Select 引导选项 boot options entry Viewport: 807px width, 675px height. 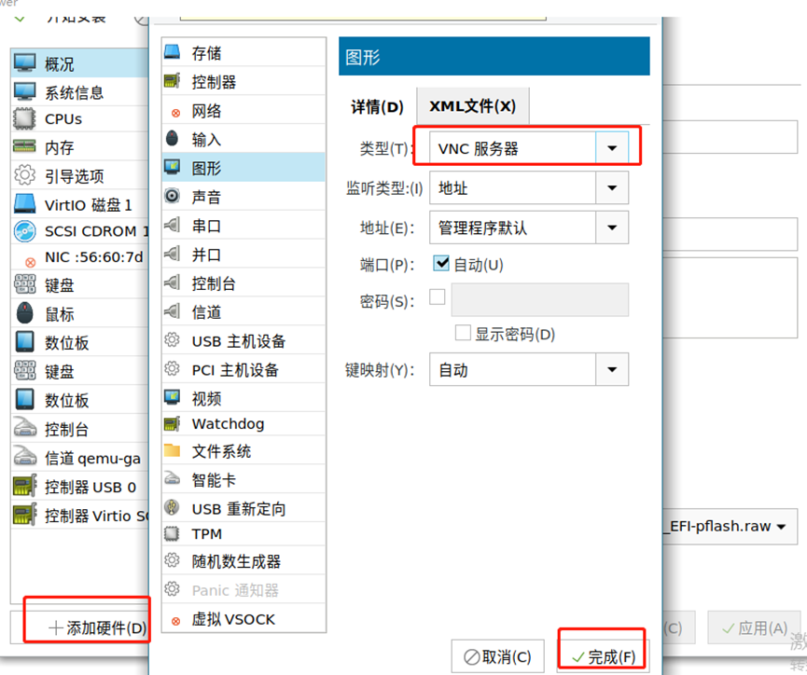point(80,175)
